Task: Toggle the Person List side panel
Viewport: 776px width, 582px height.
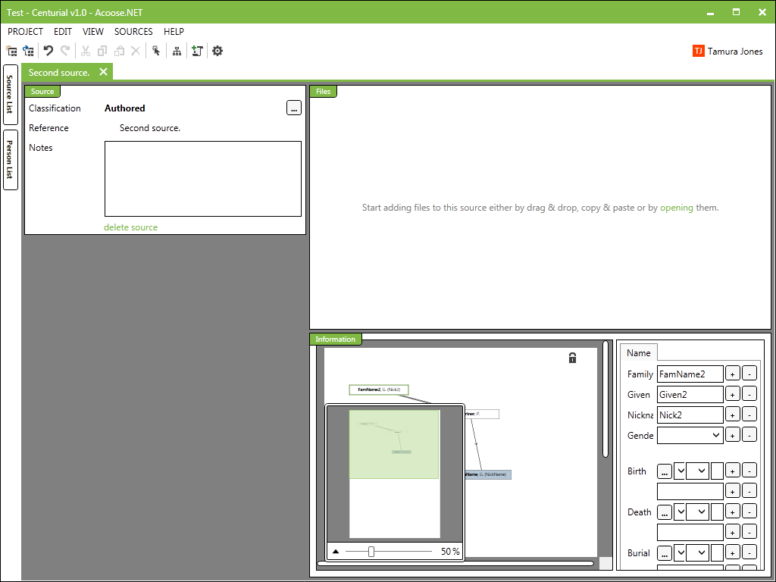Action: coord(11,160)
